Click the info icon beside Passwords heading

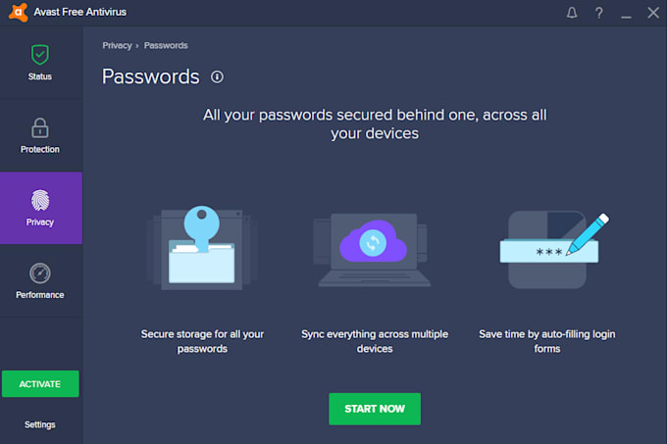217,76
